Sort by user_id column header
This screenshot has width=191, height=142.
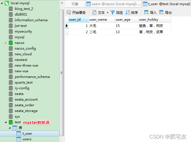78,20
